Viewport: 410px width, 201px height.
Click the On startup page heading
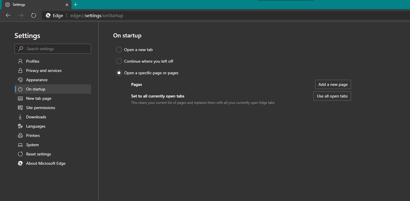(x=127, y=36)
